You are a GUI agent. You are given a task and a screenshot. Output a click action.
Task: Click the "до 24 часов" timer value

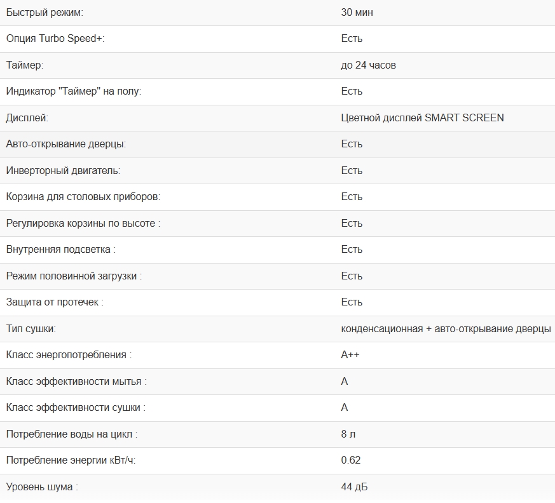(368, 65)
